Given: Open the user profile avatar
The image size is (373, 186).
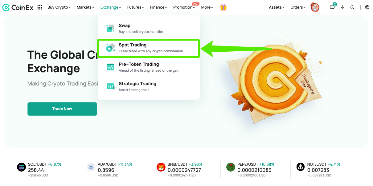Looking at the screenshot, I should point(315,7).
